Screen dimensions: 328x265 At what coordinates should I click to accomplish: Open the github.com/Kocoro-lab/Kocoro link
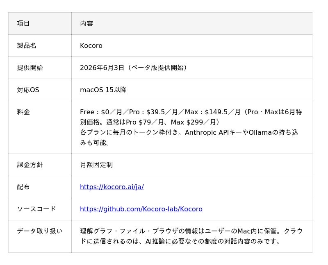(x=141, y=209)
